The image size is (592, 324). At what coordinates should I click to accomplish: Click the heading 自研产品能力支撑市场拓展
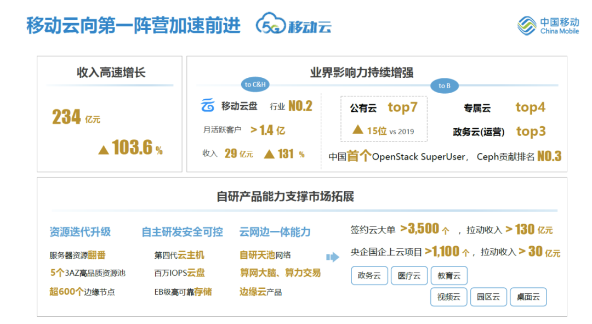pyautogui.click(x=285, y=196)
